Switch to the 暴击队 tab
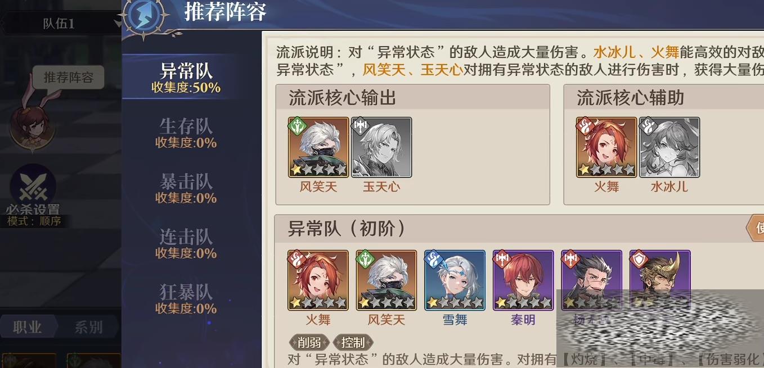This screenshot has height=368, width=764. pyautogui.click(x=186, y=188)
